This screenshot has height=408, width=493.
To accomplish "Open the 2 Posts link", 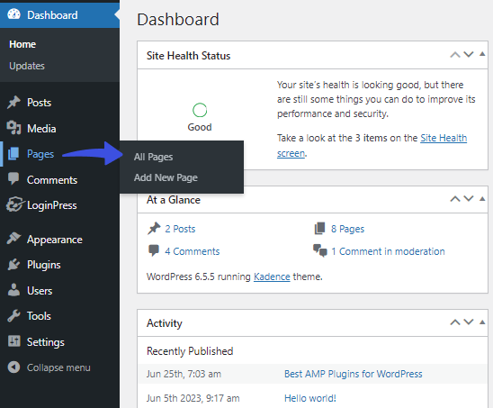I will coord(180,229).
